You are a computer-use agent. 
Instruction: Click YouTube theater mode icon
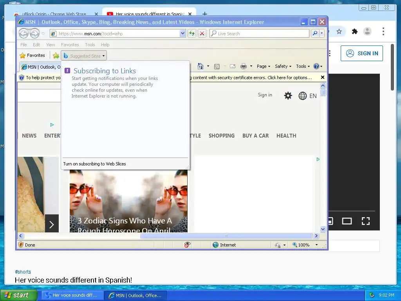(x=347, y=221)
